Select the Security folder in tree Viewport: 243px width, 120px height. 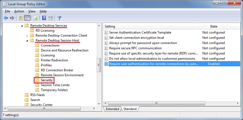point(46,80)
